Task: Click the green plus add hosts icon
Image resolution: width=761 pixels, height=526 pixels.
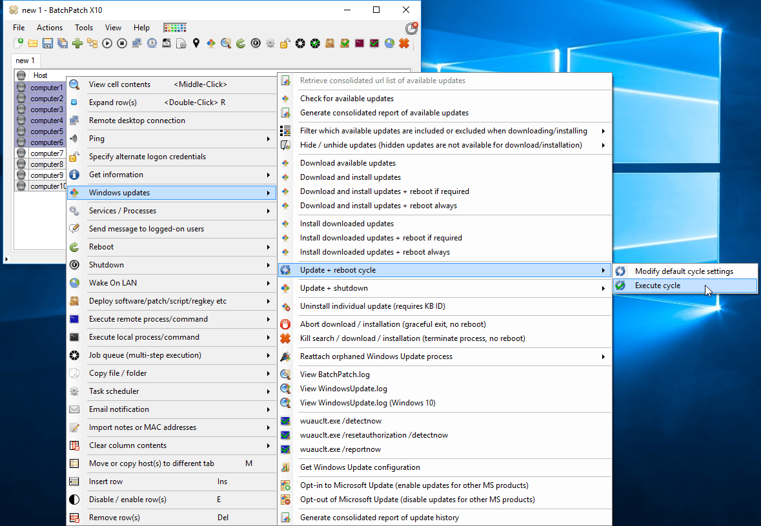Action: [x=77, y=43]
